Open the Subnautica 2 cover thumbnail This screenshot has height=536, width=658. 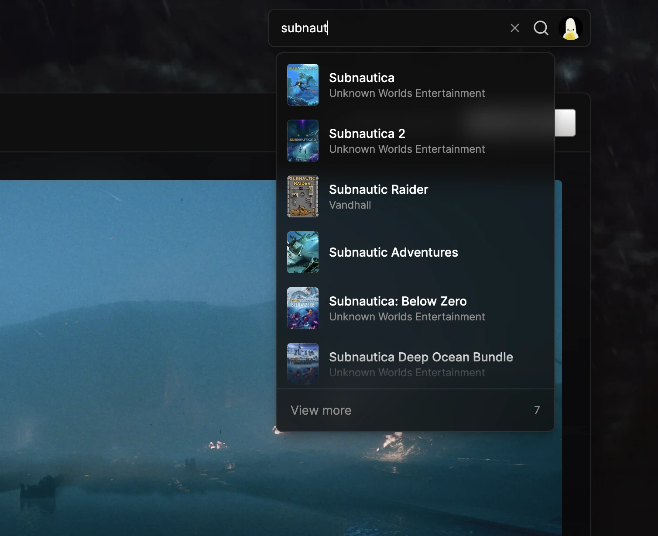click(303, 141)
